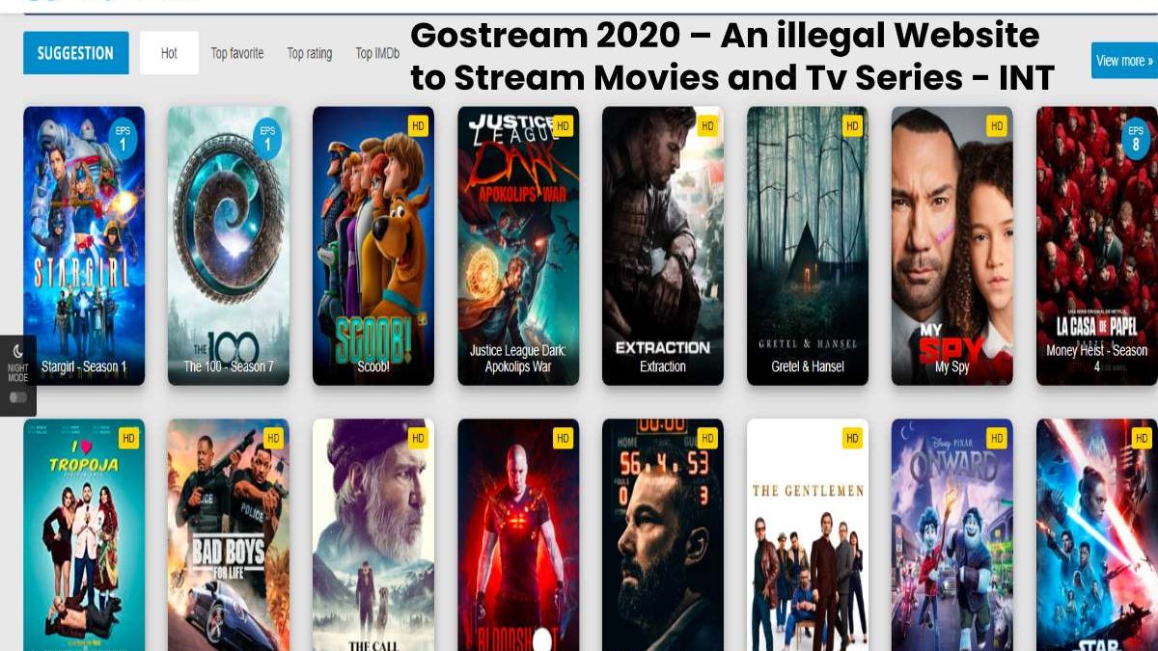Open the Bloodshot movie poster

(518, 534)
